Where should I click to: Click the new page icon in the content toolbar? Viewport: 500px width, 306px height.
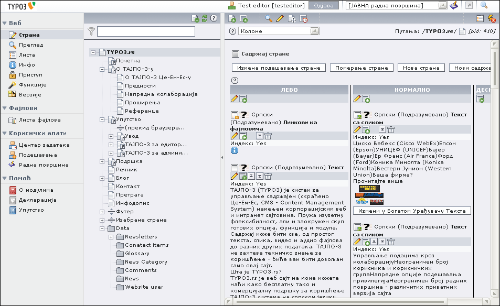[232, 19]
